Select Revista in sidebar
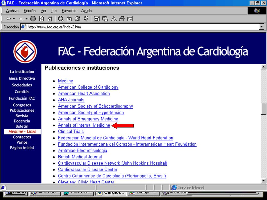 pos(22,116)
